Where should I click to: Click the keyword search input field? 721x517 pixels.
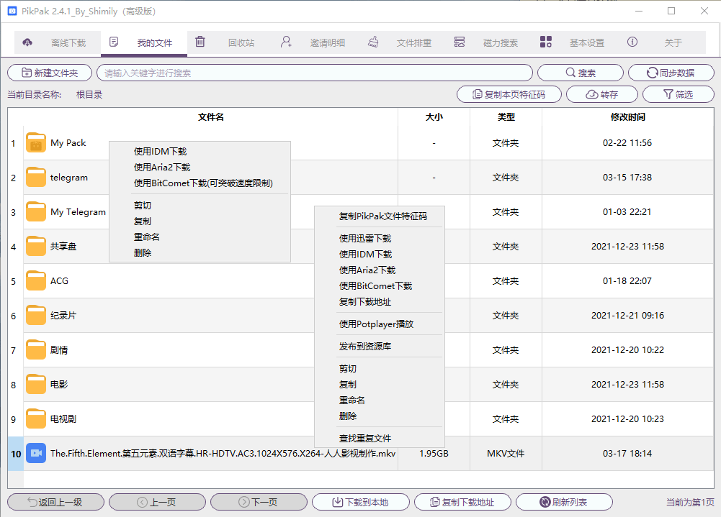(315, 73)
